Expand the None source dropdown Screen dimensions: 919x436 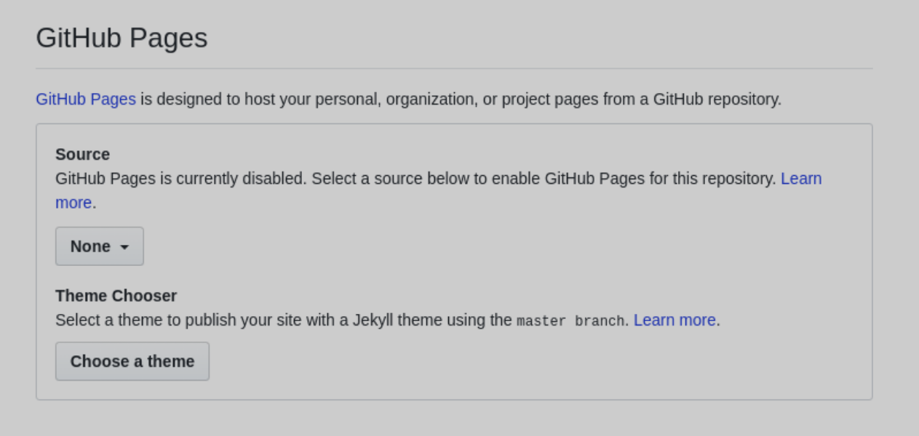(x=100, y=246)
